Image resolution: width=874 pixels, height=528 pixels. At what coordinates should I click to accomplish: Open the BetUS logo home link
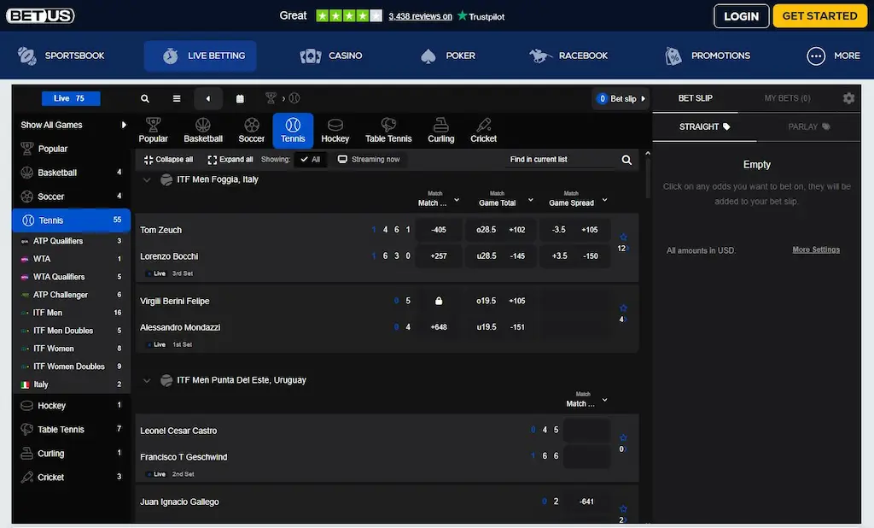40,15
